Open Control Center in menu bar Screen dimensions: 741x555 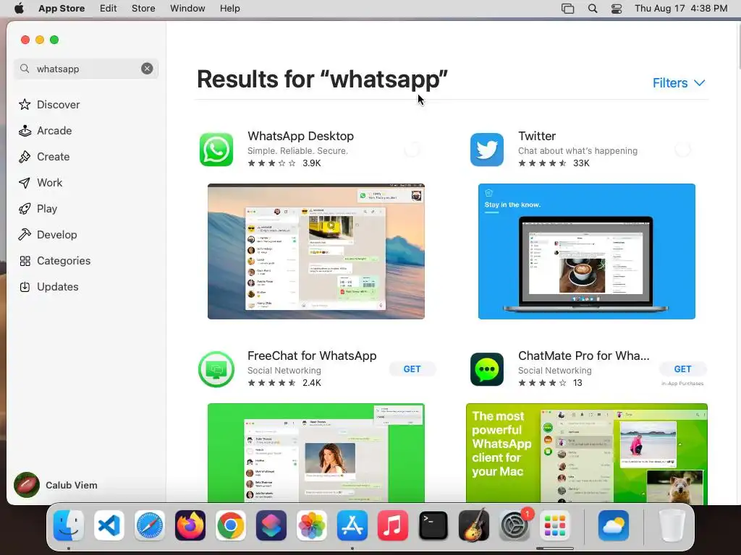pos(617,9)
